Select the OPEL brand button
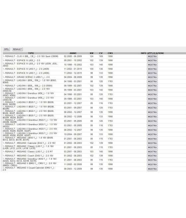The width and height of the screenshot is (186, 218). [x=6, y=49]
